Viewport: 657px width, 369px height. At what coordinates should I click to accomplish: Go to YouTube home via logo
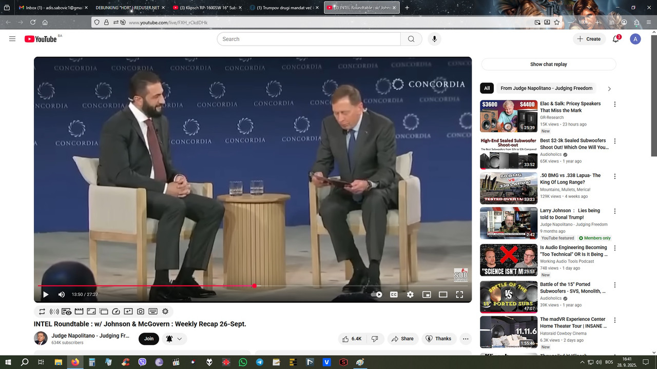click(41, 39)
